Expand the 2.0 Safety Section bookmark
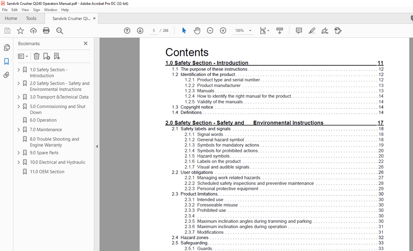 click(x=19, y=83)
